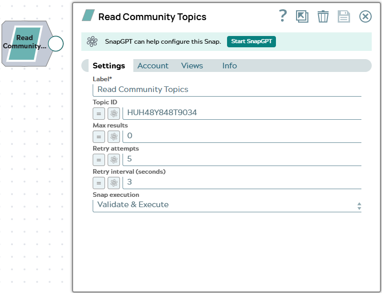The width and height of the screenshot is (382, 293).
Task: Close the Read Community Topics dialog
Action: (365, 16)
